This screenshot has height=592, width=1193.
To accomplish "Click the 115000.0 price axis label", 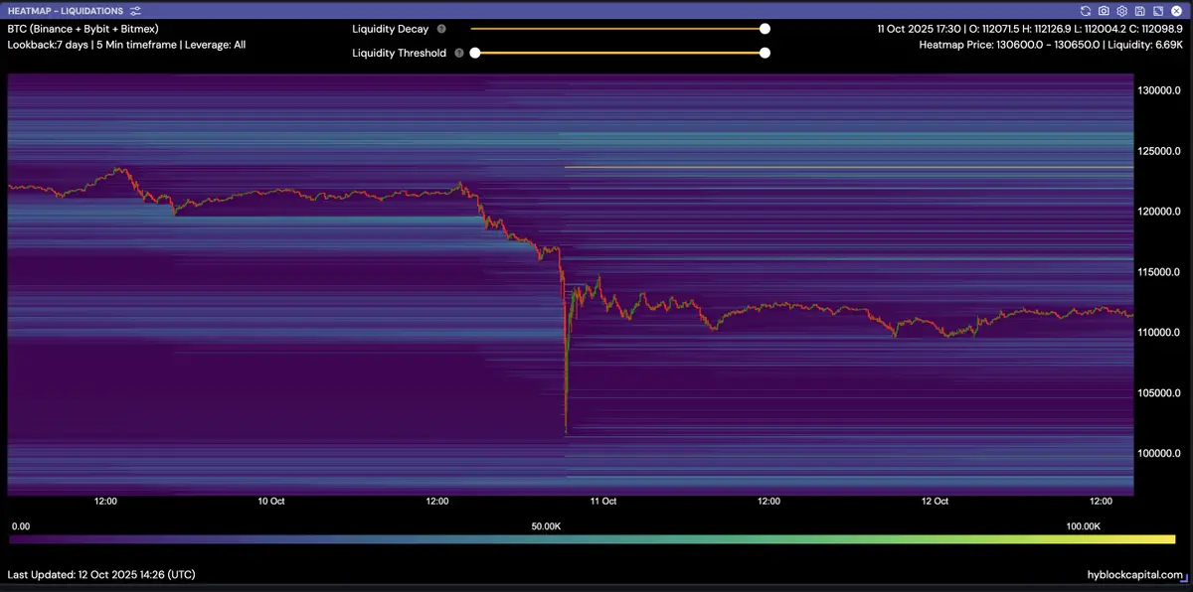I will [1157, 272].
